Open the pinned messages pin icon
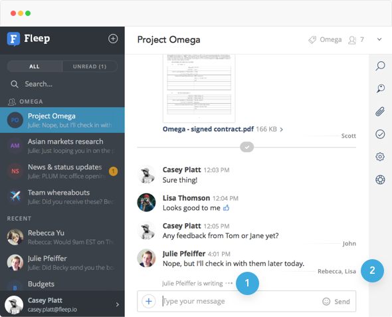The height and width of the screenshot is (317, 392). coord(380,88)
